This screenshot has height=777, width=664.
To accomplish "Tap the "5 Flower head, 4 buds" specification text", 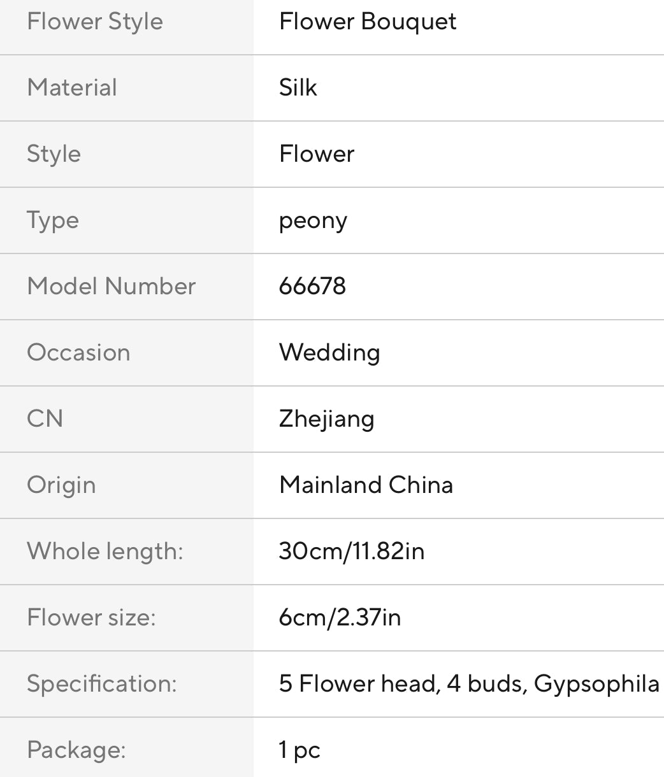I will click(403, 684).
